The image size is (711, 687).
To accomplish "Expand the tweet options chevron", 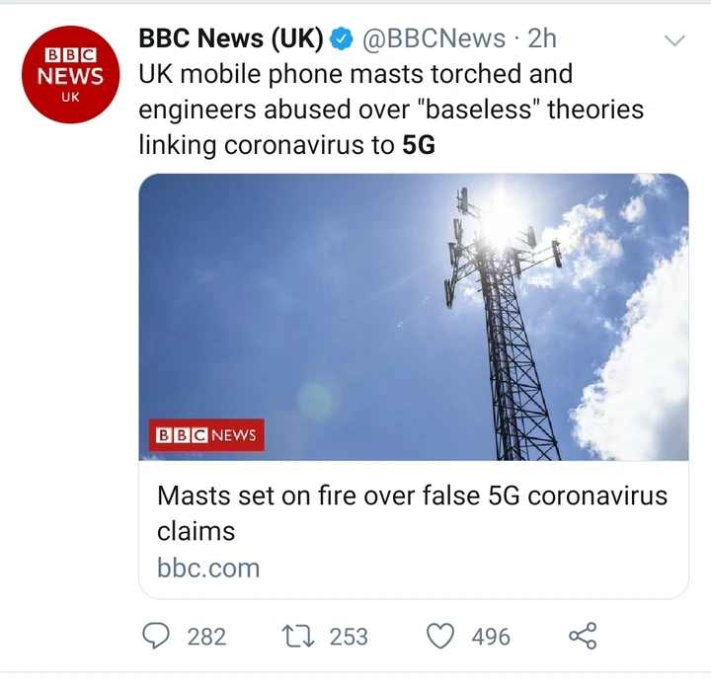I will 674,40.
